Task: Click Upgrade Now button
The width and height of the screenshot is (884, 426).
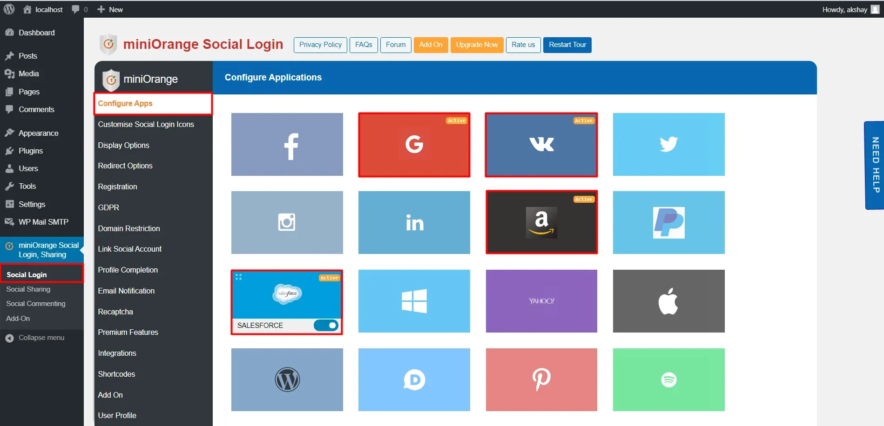Action: pos(477,45)
